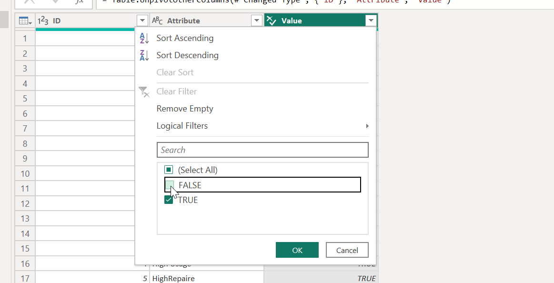Click the formula bar expression text
The image size is (554, 283).
[276, 1]
